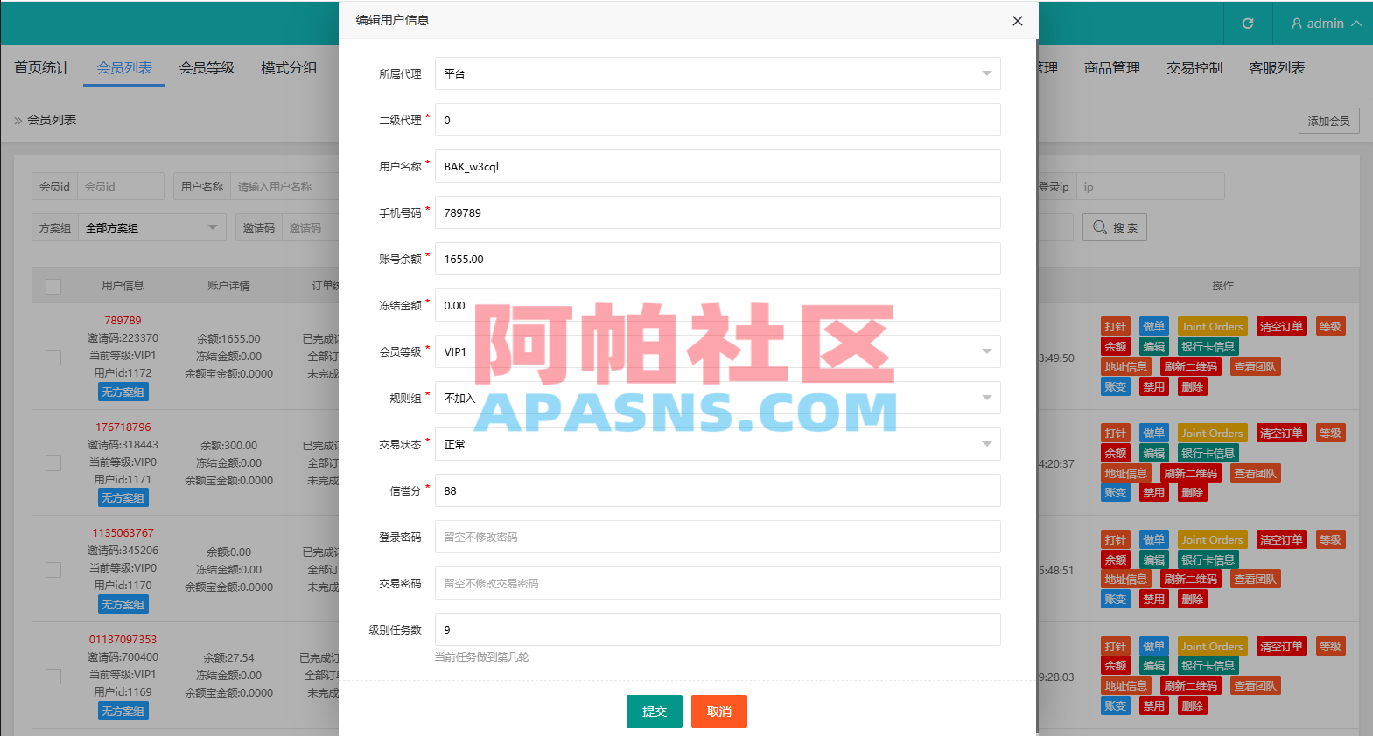The width and height of the screenshot is (1373, 736).
Task: Focus the 登录密码 field
Action: pyautogui.click(x=718, y=537)
